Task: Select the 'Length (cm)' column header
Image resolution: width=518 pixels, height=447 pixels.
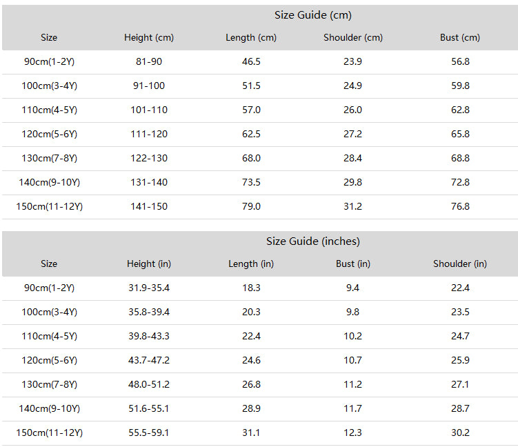Action: pyautogui.click(x=251, y=37)
